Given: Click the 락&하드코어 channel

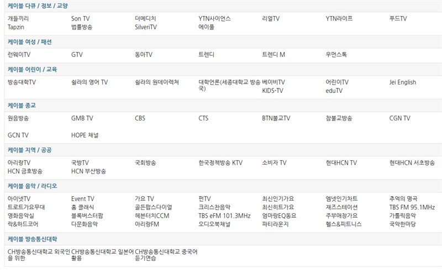Looking at the screenshot, I should (x=23, y=224).
